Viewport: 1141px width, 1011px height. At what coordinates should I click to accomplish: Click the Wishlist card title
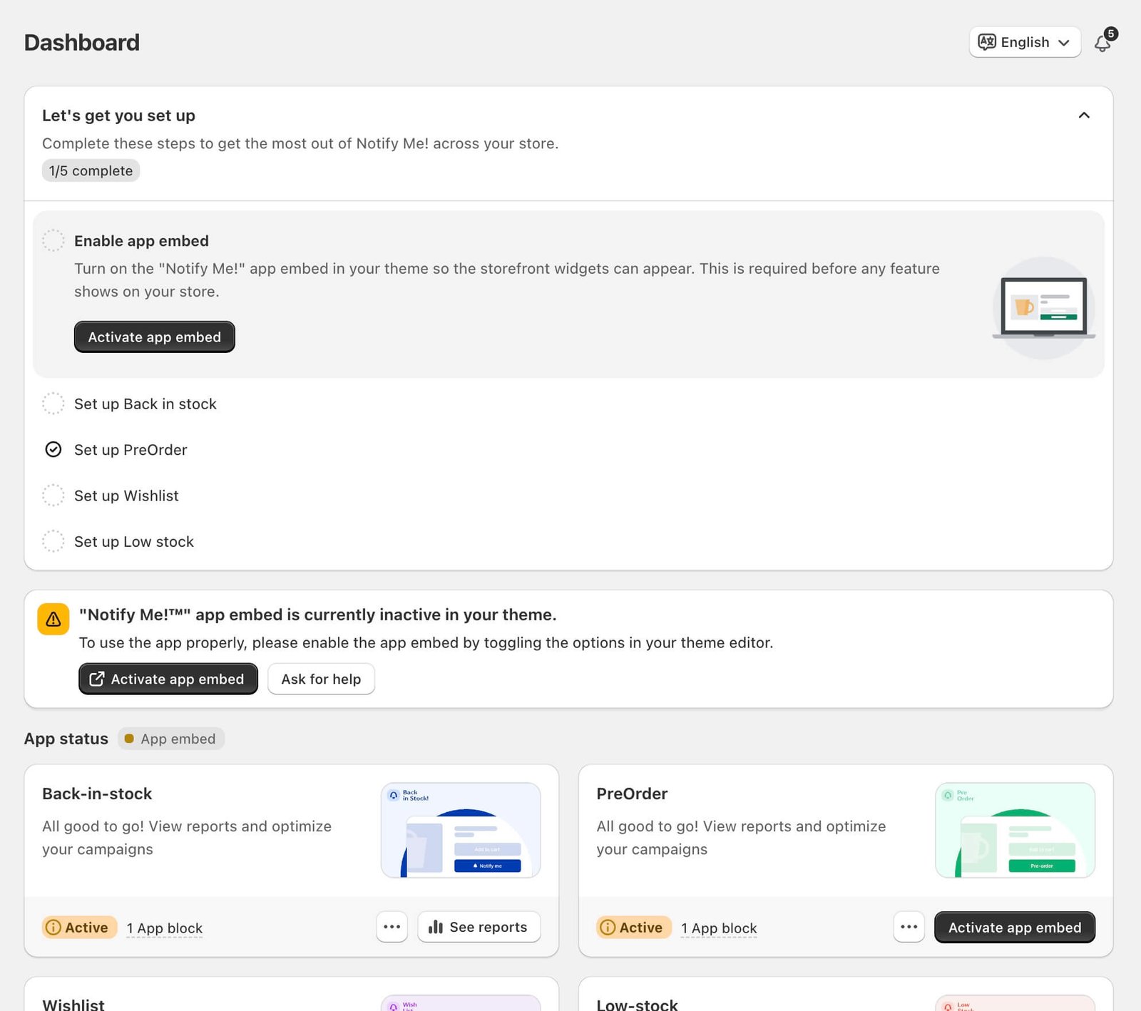click(x=73, y=1004)
